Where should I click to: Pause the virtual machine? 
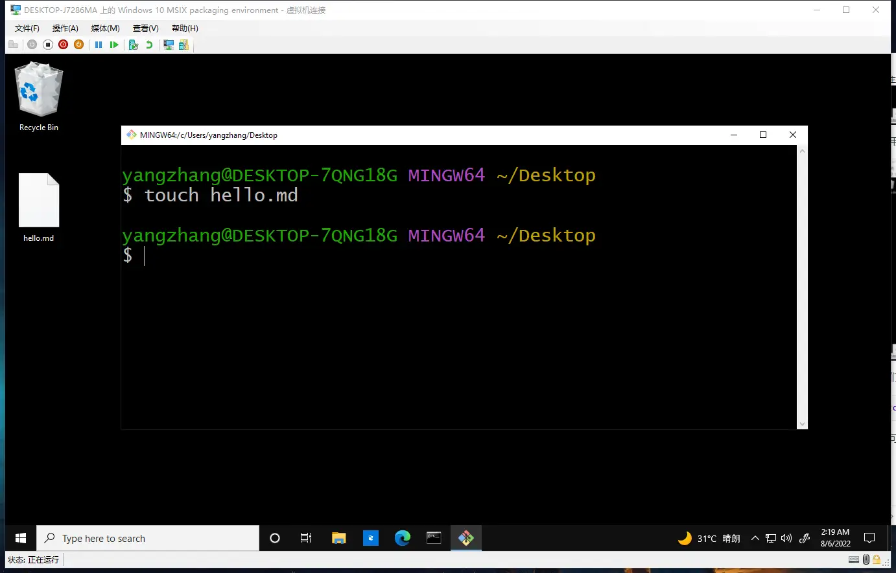tap(99, 45)
